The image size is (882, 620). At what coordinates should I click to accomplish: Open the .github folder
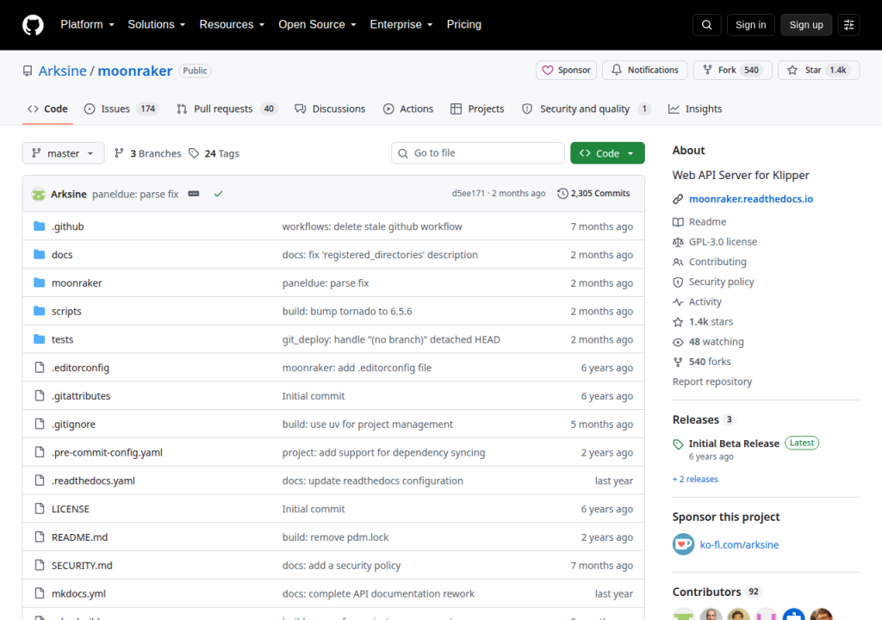click(x=67, y=226)
